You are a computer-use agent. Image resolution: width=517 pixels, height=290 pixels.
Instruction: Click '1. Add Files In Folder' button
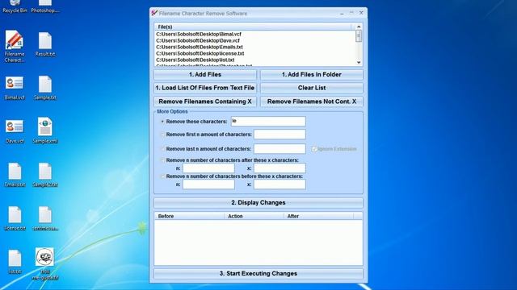pyautogui.click(x=312, y=75)
